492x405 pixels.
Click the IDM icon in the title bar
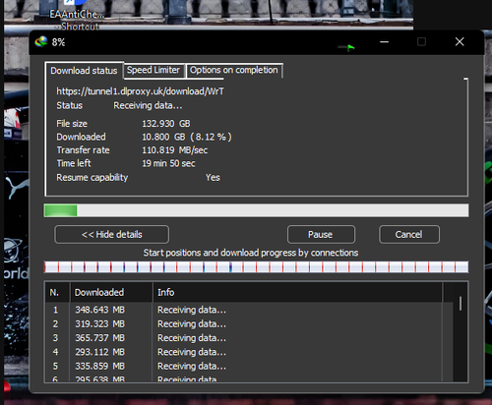click(x=41, y=42)
